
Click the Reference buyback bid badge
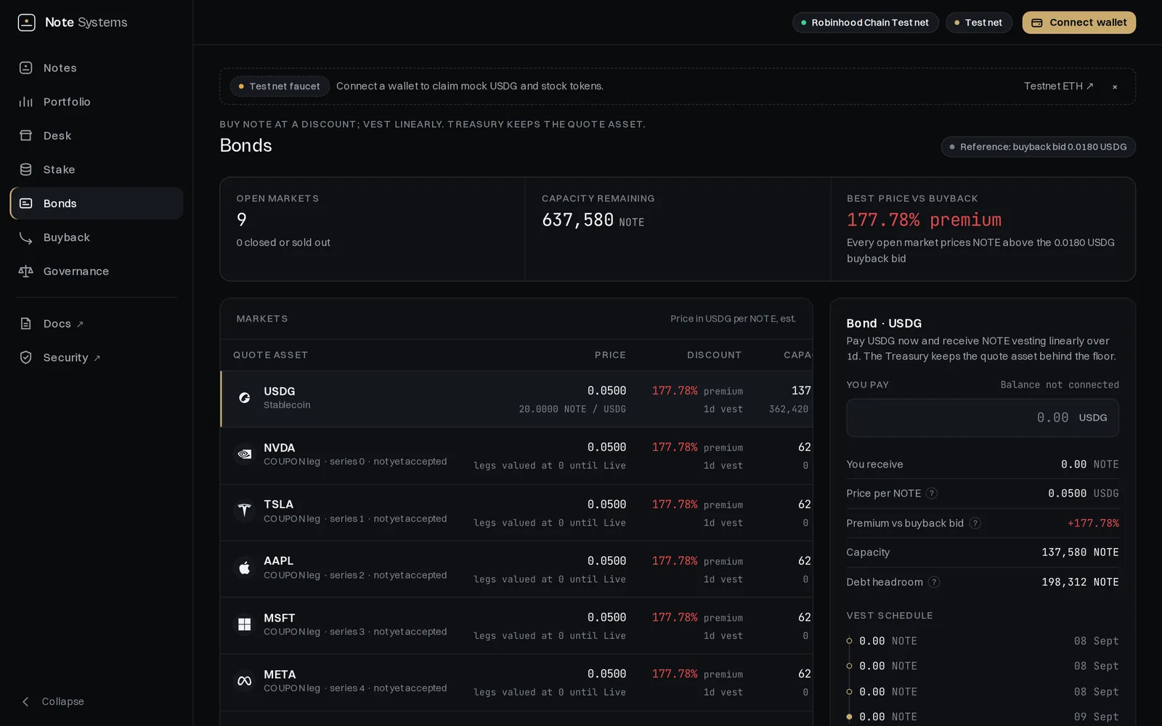pyautogui.click(x=1039, y=147)
